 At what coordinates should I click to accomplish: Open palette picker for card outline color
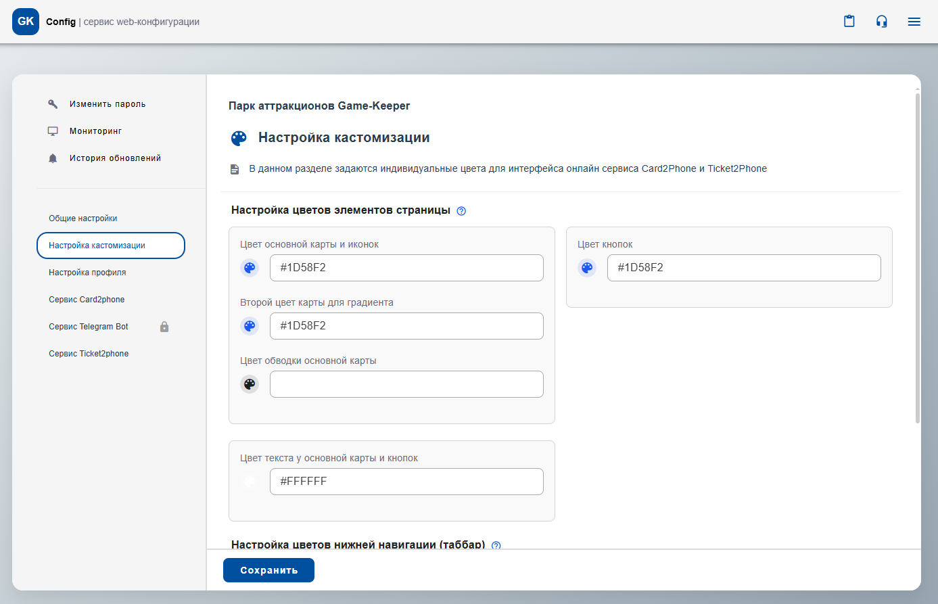pyautogui.click(x=250, y=384)
